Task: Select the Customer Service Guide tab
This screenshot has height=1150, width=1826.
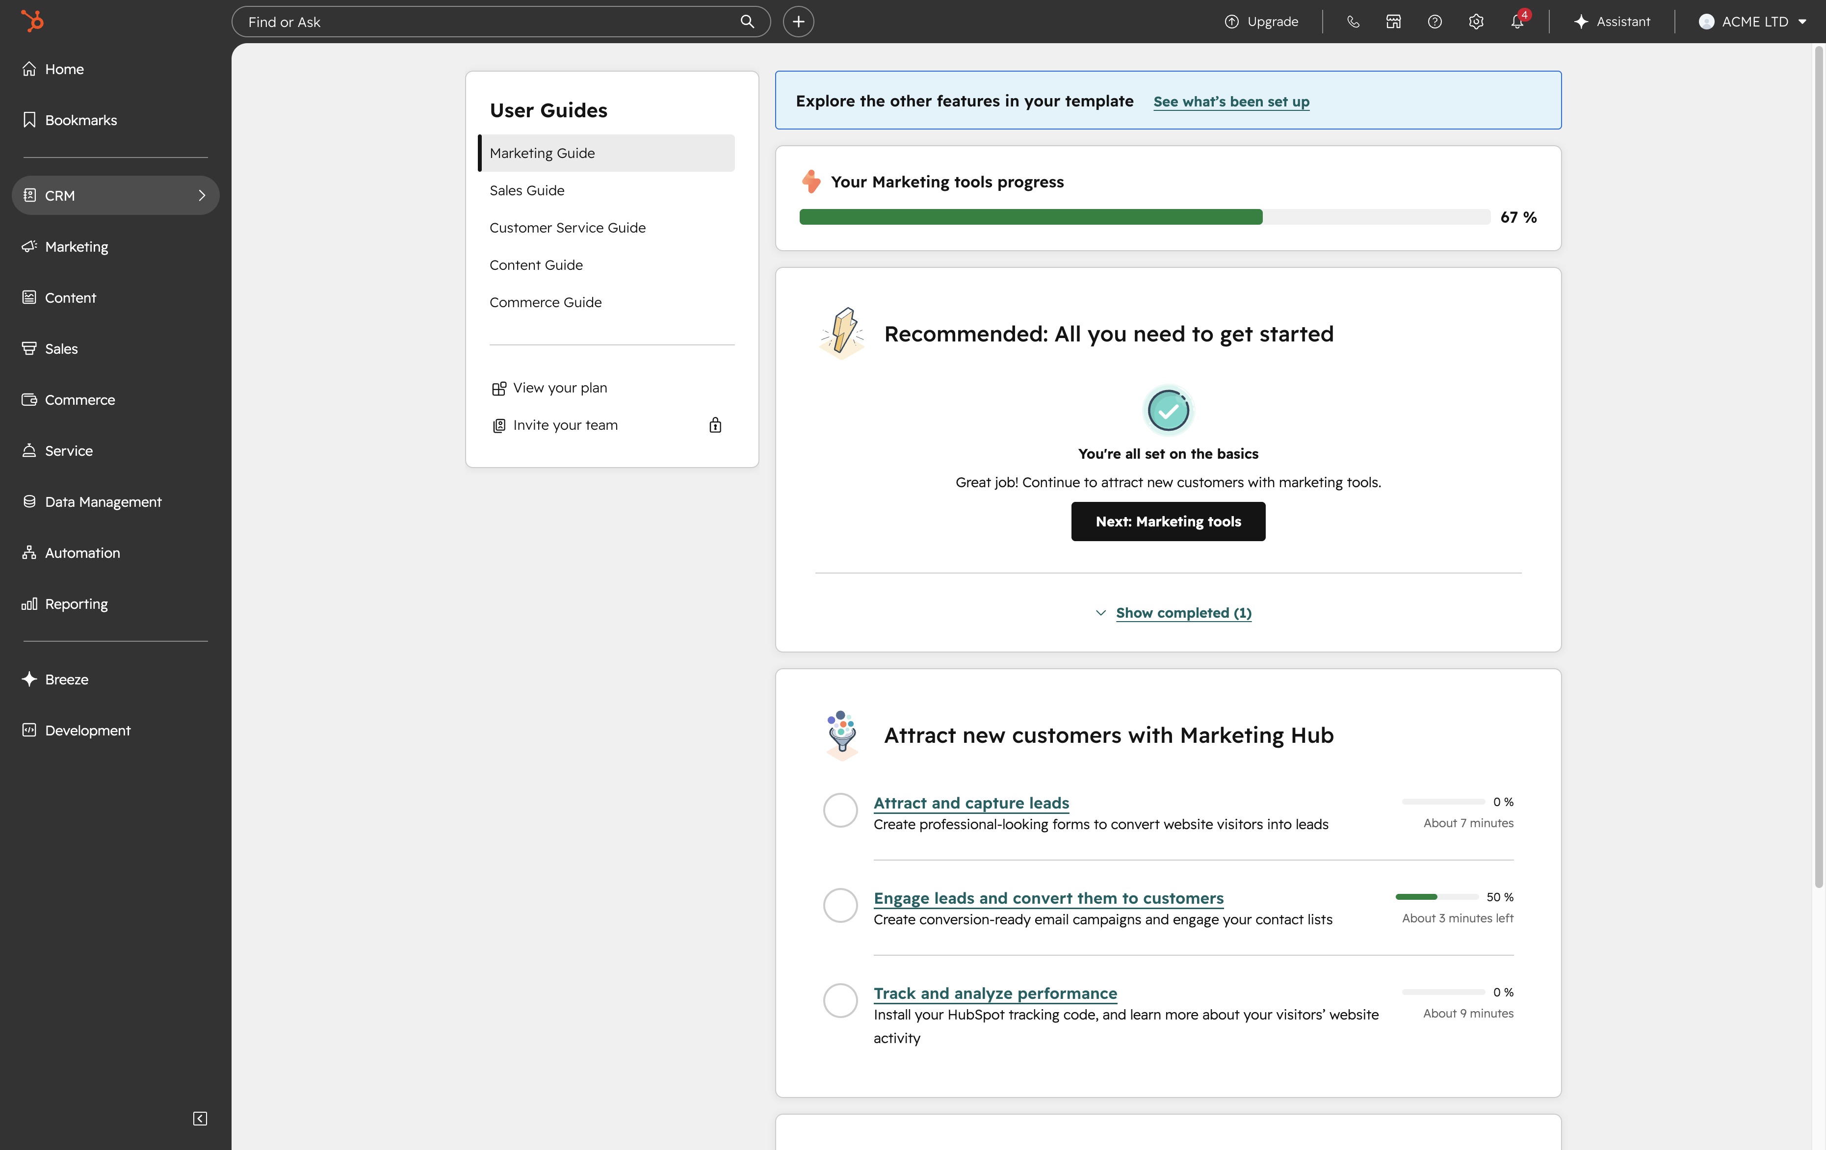Action: click(x=607, y=228)
